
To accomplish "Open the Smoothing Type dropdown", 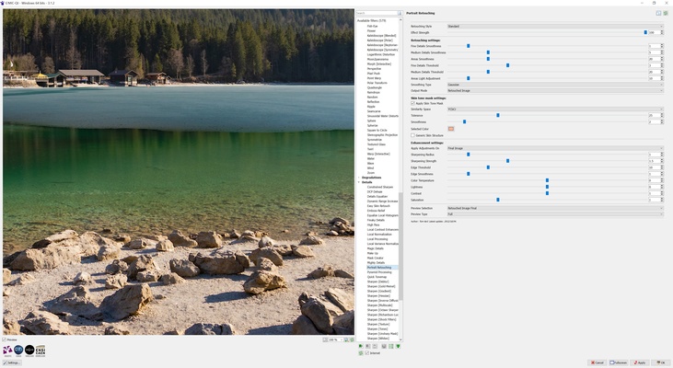I will click(x=555, y=85).
